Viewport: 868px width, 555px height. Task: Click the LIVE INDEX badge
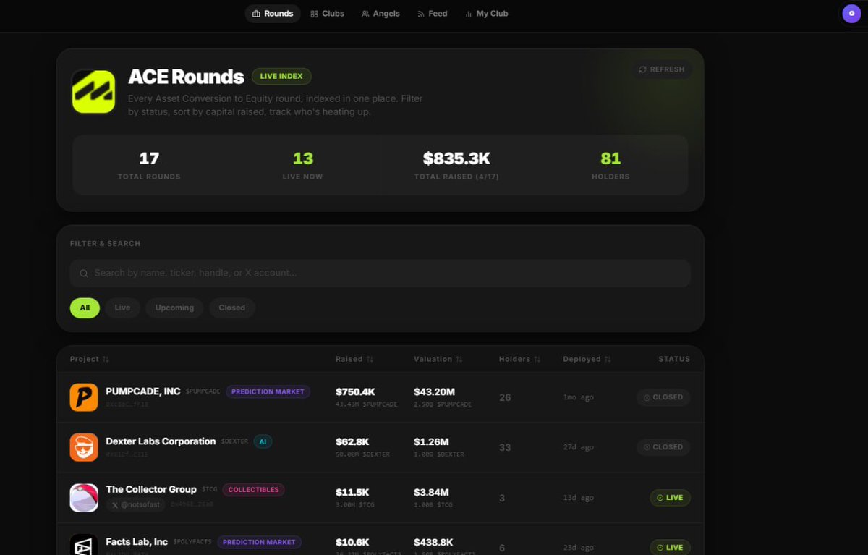point(281,76)
